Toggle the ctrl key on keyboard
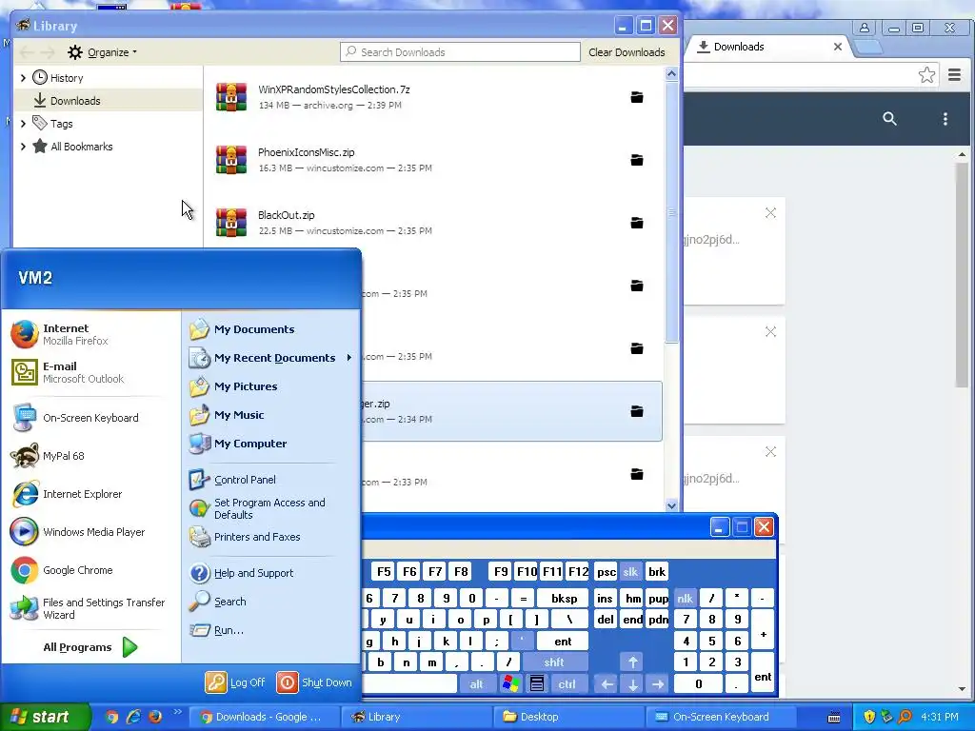The height and width of the screenshot is (731, 975). pyautogui.click(x=567, y=684)
